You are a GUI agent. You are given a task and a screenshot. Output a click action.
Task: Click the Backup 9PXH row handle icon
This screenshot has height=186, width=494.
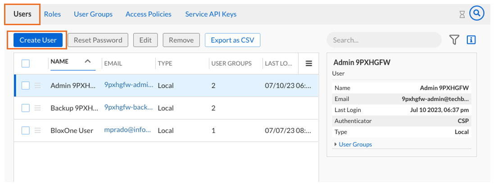point(38,108)
